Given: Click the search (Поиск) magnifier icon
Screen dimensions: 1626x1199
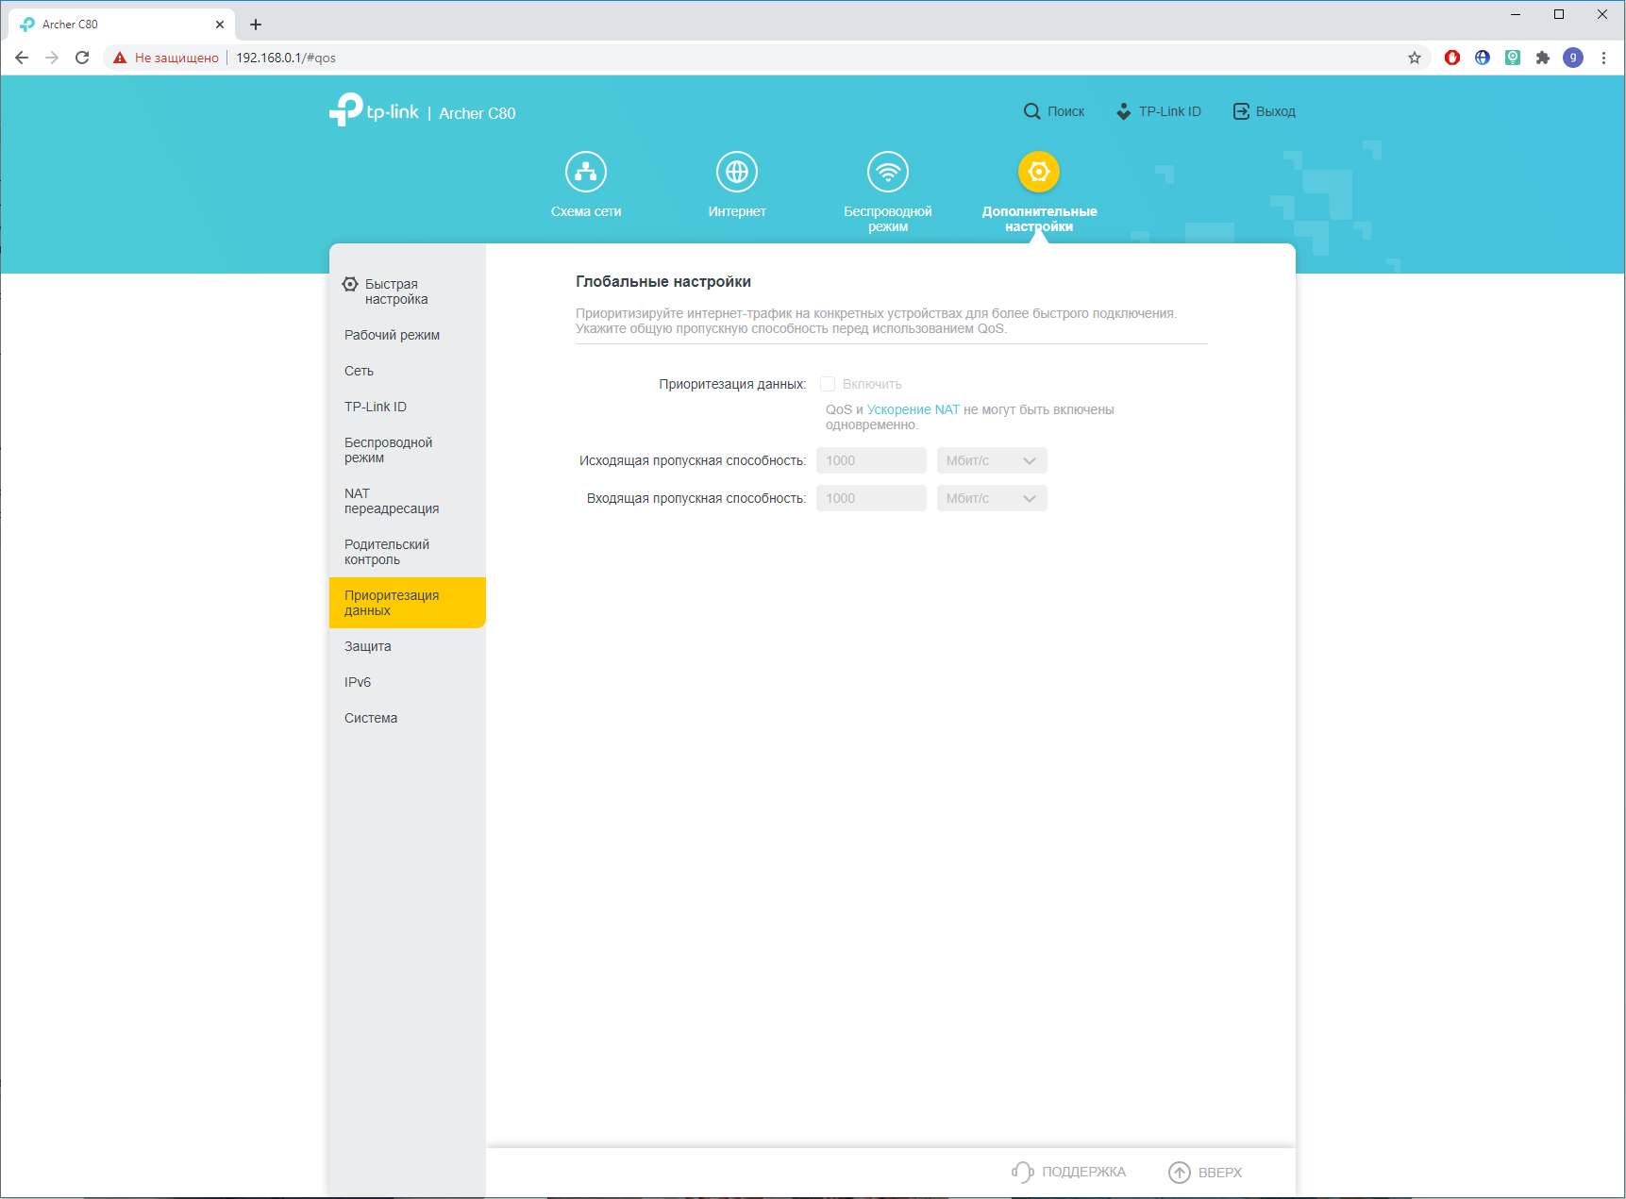Looking at the screenshot, I should 1032,111.
